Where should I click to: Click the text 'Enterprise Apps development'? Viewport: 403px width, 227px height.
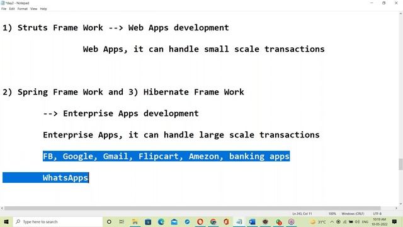130,113
